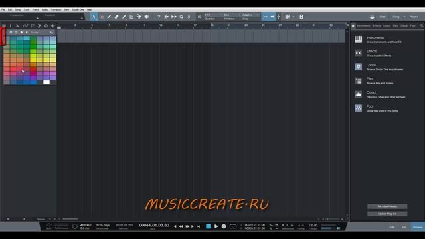Open the Mix console button

click(x=404, y=227)
